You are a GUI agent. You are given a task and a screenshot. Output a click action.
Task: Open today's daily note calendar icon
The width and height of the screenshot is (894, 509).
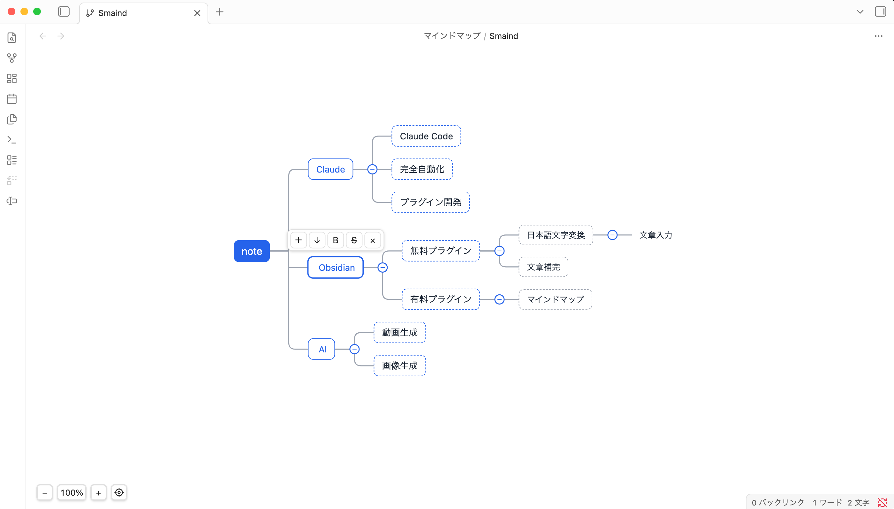12,99
